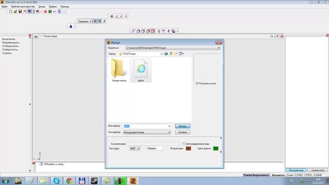The width and height of the screenshot is (329, 185).
Task: Open the path combo box in the import dialog
Action: tap(173, 48)
